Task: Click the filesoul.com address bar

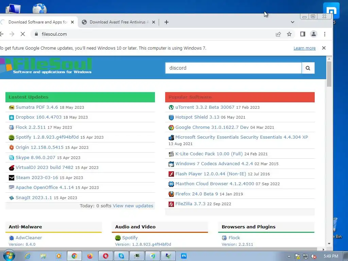Action: click(x=153, y=34)
